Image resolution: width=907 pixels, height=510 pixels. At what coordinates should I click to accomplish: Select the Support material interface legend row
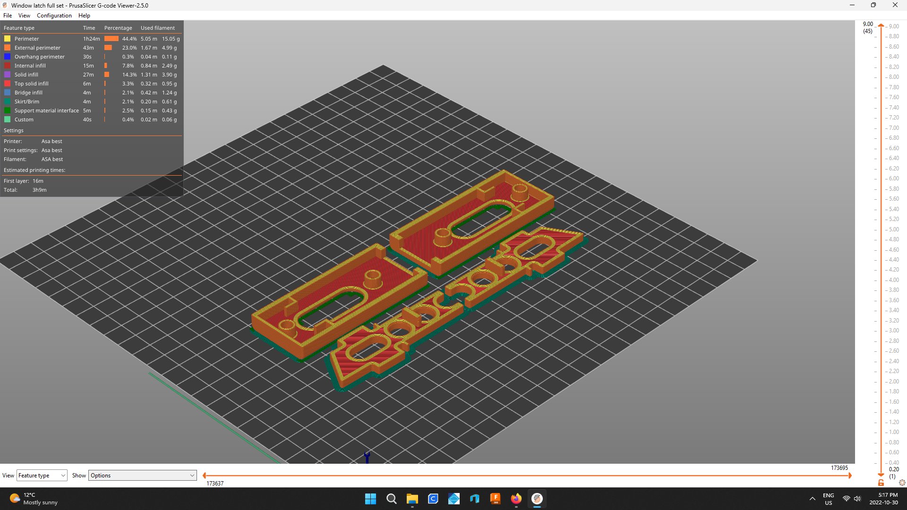[x=46, y=110]
